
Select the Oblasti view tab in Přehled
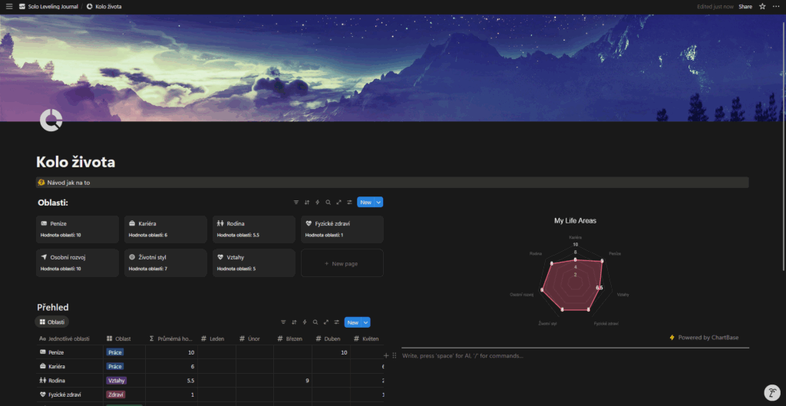pos(52,322)
